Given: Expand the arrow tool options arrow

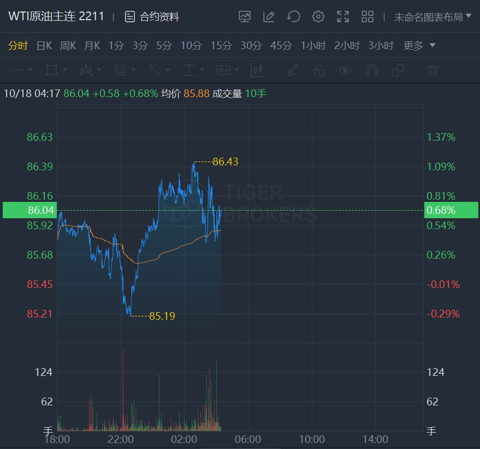Looking at the screenshot, I should tap(168, 70).
